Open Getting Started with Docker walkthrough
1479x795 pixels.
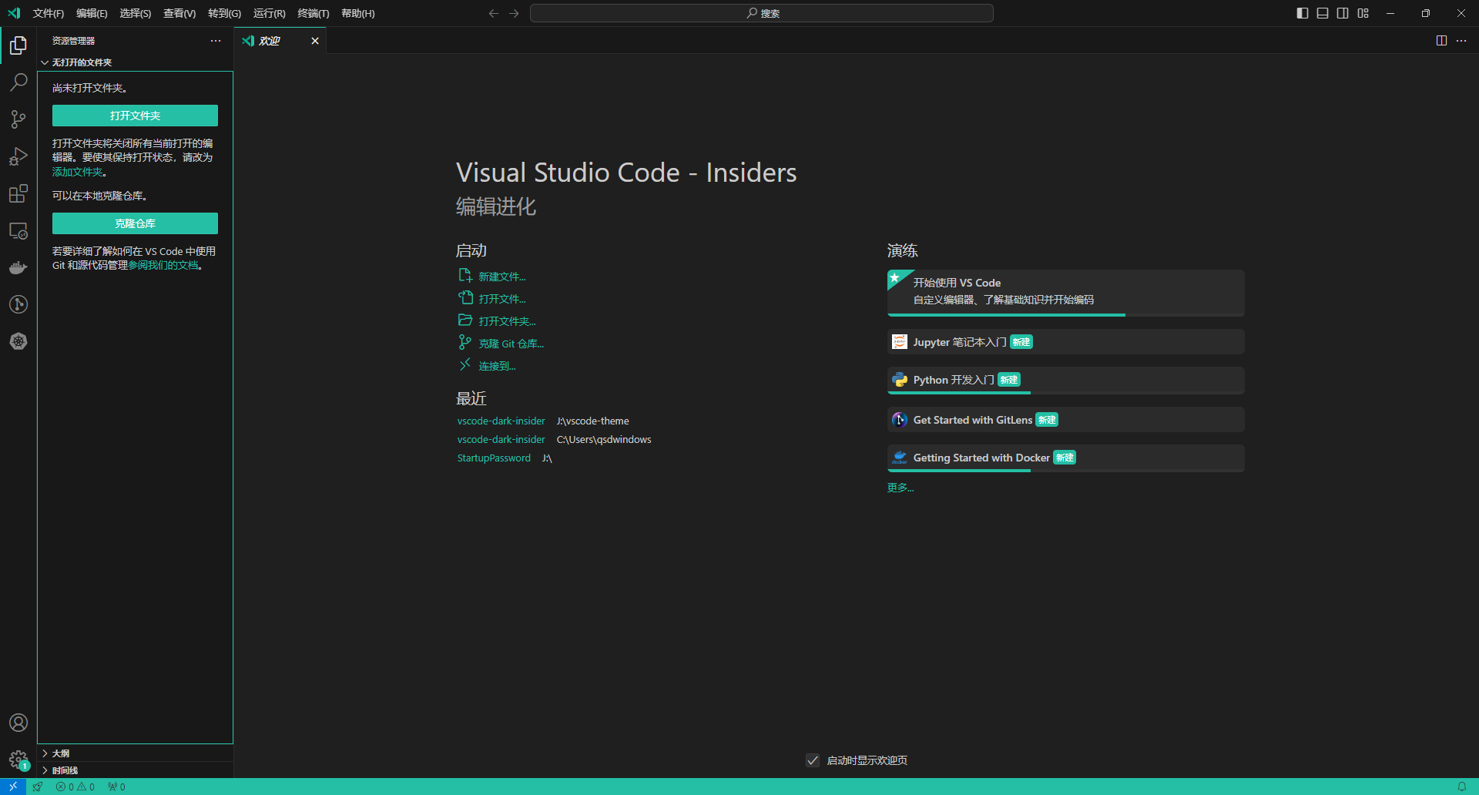(x=1065, y=458)
